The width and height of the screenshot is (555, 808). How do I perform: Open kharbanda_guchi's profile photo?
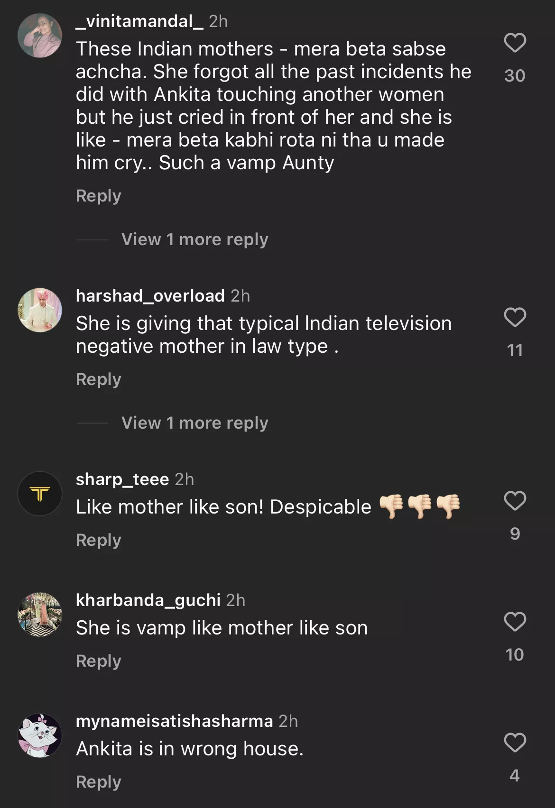click(40, 615)
